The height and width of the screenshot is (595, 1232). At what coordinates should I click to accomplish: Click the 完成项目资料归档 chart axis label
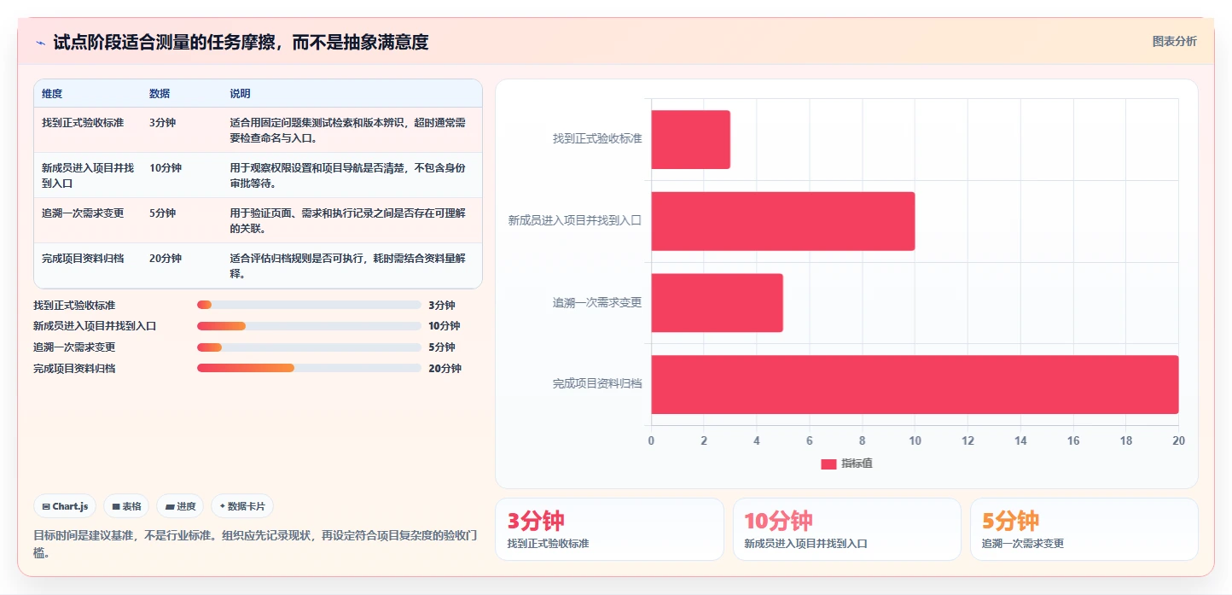point(597,384)
